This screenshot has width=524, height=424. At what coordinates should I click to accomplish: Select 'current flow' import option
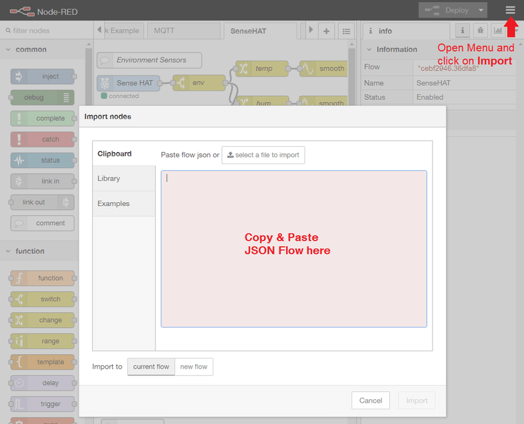(151, 367)
